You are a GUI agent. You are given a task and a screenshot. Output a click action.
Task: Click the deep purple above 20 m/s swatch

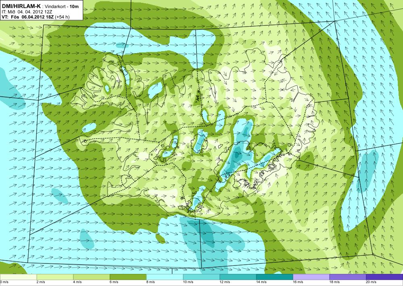point(384,277)
